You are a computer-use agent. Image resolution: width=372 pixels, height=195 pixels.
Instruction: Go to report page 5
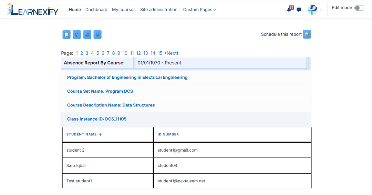(x=97, y=53)
